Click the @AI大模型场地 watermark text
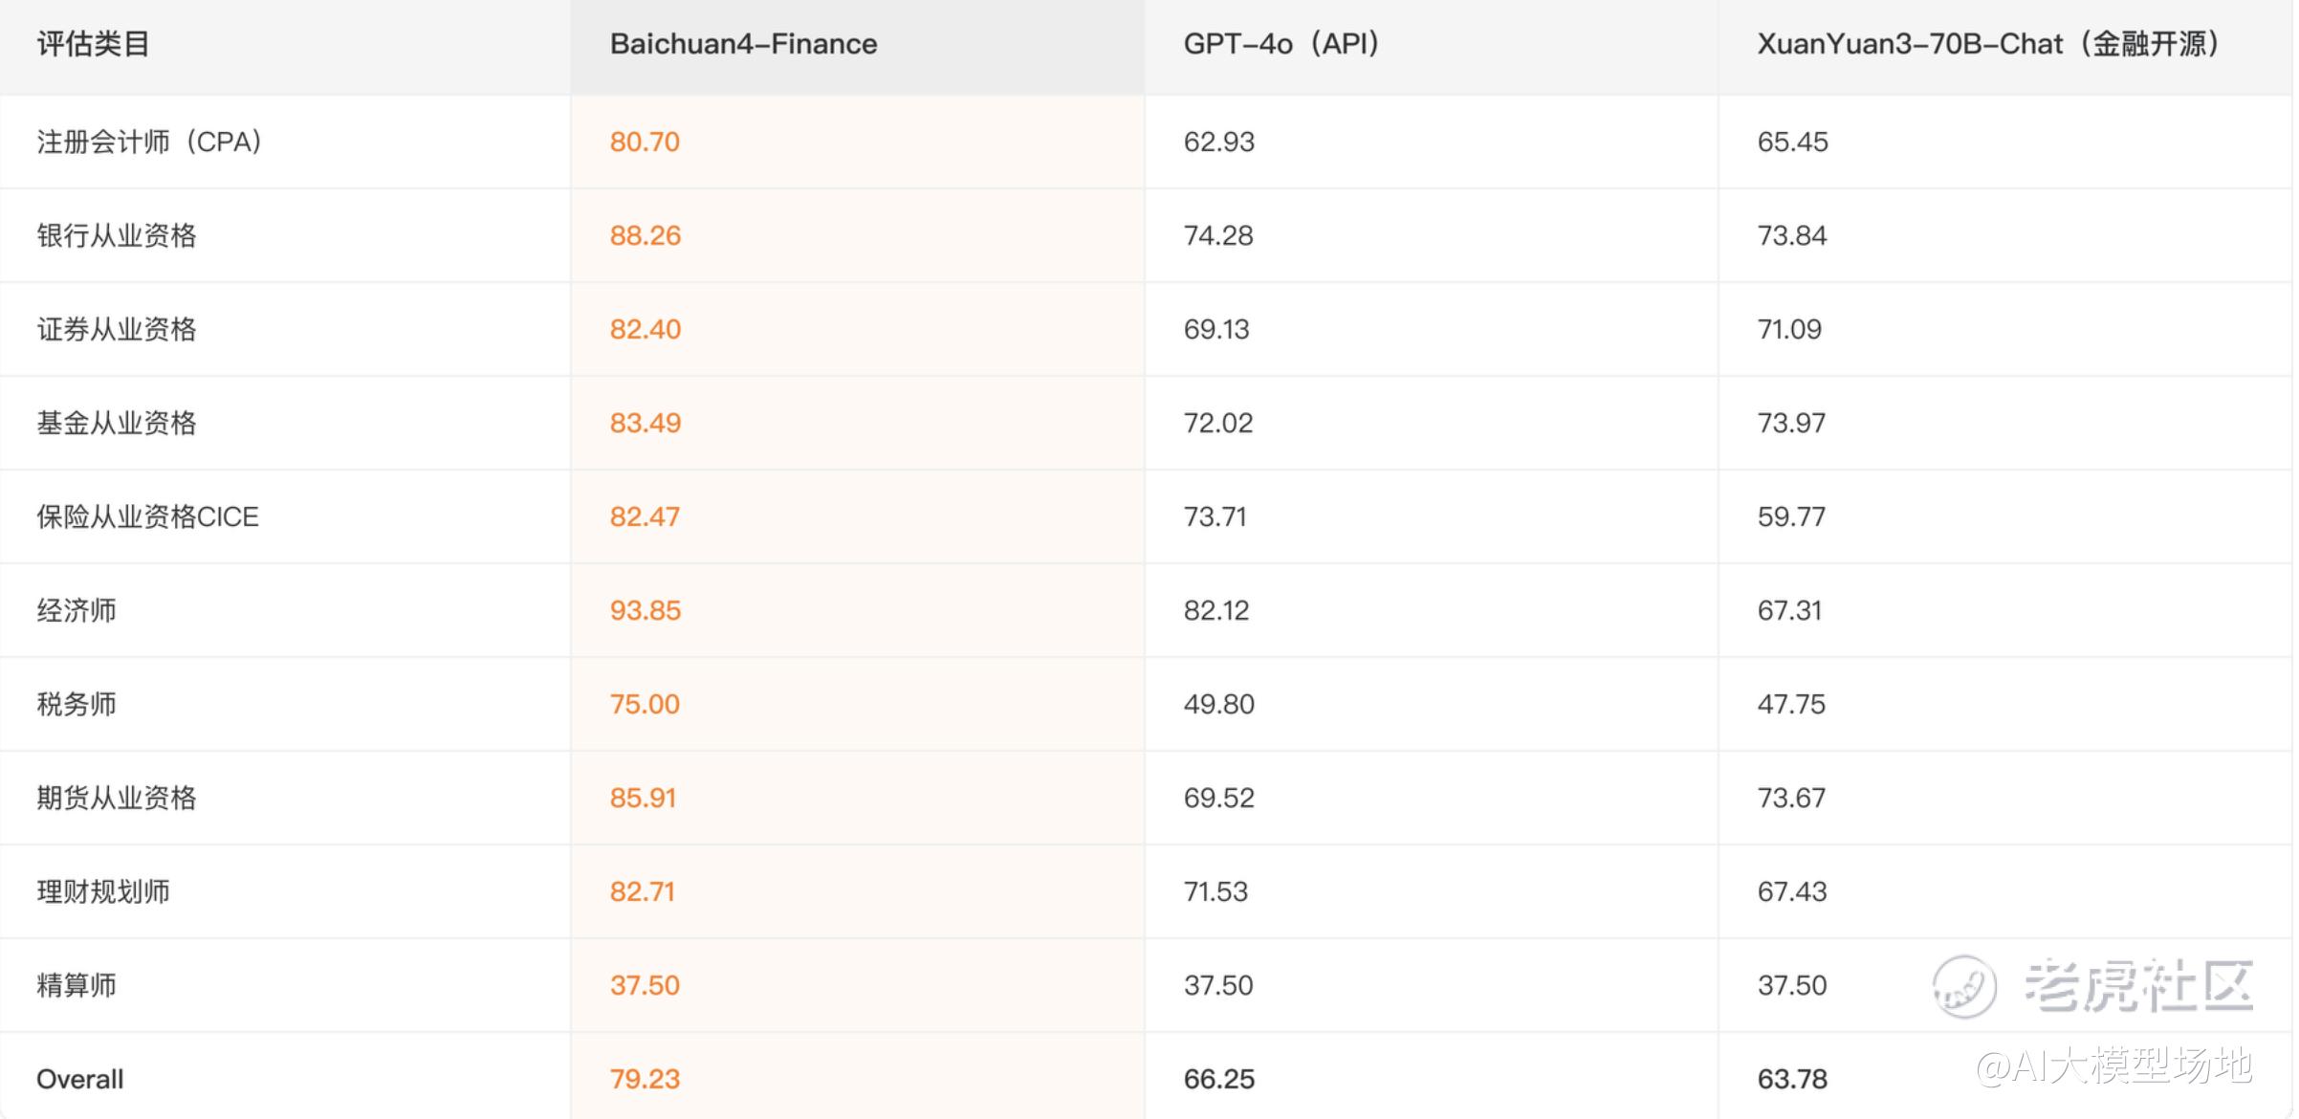Image resolution: width=2299 pixels, height=1119 pixels. pos(2113,1065)
